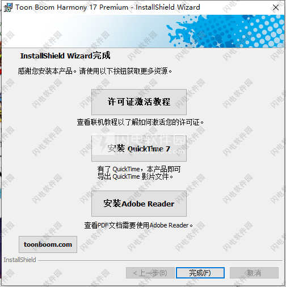Go back with the 上一步(B) button
Viewport: 286px width, 287px height.
(150, 273)
